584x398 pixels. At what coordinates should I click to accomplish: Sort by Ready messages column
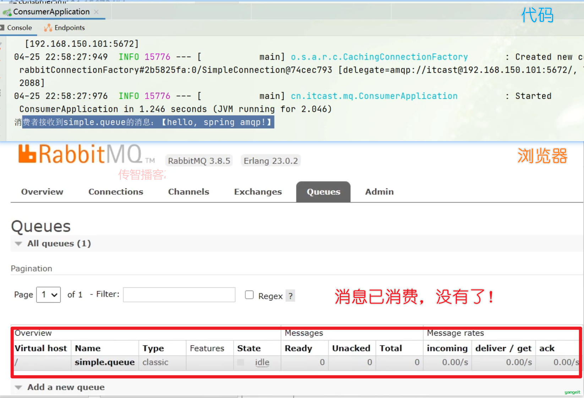(298, 348)
